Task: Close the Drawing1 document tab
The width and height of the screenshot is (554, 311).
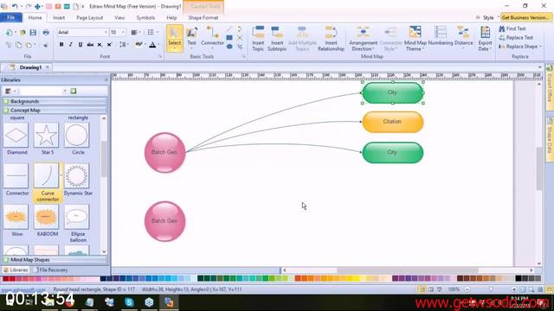Action: click(x=48, y=67)
